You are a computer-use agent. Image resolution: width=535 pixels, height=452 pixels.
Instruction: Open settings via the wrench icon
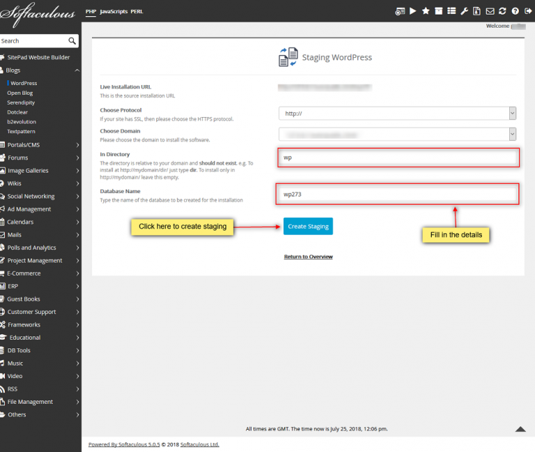pyautogui.click(x=464, y=11)
